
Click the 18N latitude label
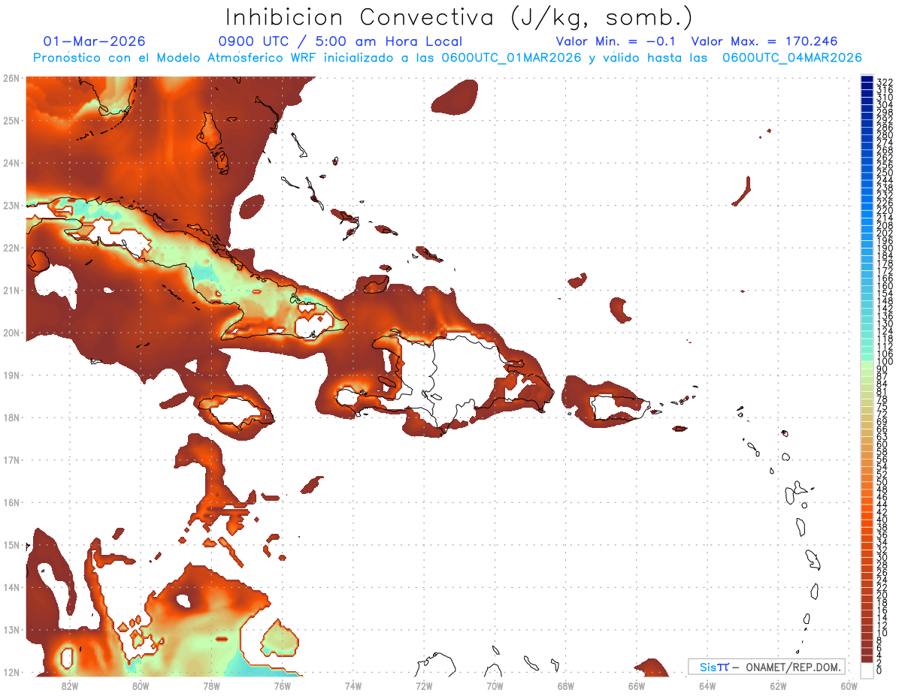[x=11, y=417]
